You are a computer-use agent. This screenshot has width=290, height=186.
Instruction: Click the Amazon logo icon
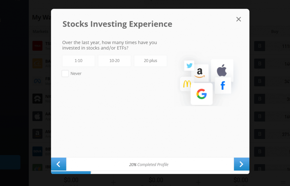(200, 73)
